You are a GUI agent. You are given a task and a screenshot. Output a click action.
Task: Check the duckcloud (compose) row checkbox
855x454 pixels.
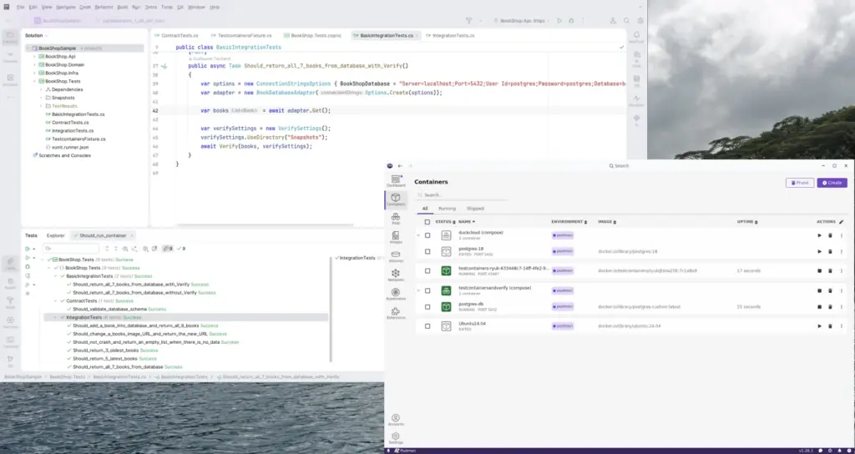(x=427, y=235)
